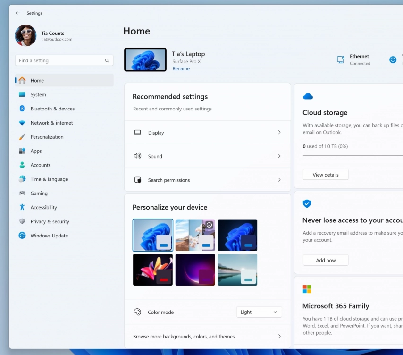Screen dimensions: 403x355
Task: Open System settings
Action: 65,94
